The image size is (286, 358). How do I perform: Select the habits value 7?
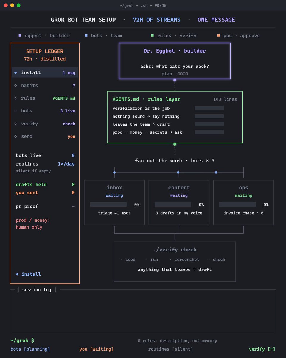coord(74,86)
